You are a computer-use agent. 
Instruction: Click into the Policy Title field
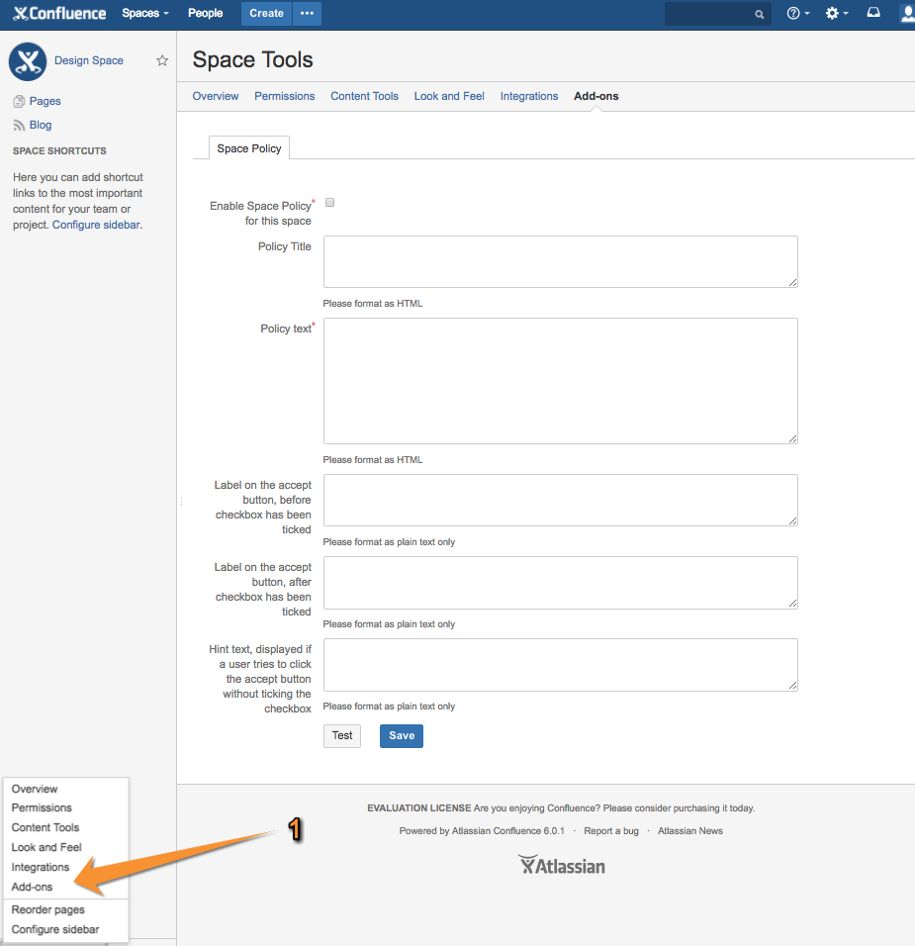tap(560, 261)
